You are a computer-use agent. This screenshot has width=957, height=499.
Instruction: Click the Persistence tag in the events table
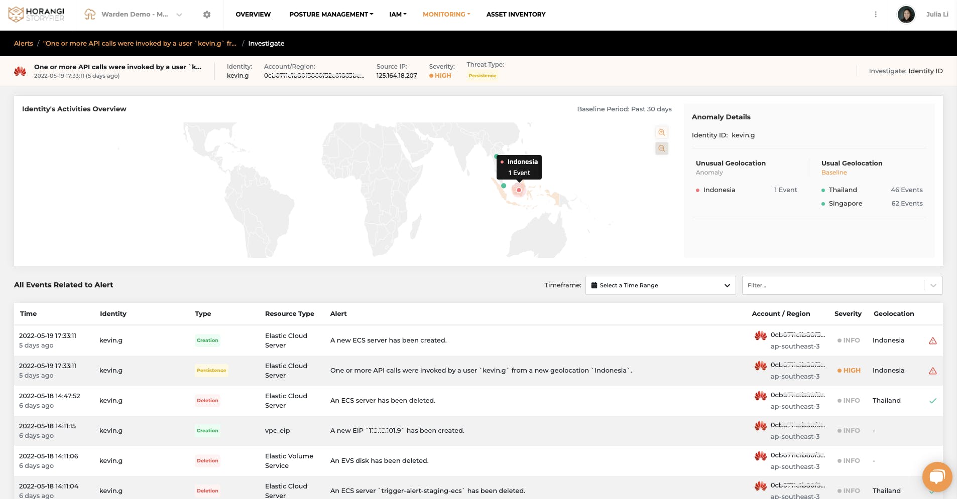[211, 371]
